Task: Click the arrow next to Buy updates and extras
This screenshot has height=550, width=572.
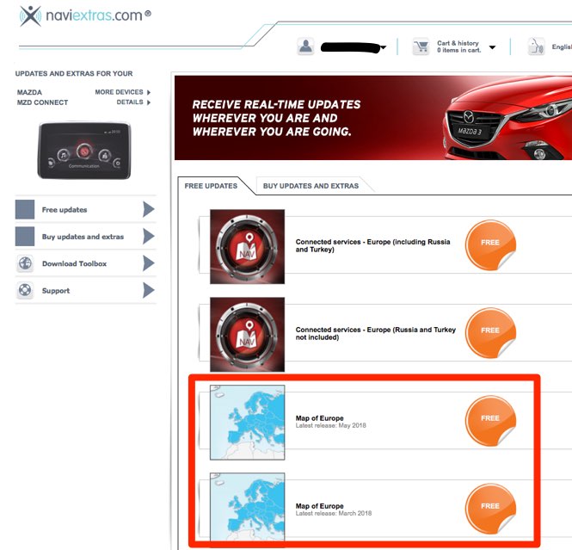Action: pos(149,237)
